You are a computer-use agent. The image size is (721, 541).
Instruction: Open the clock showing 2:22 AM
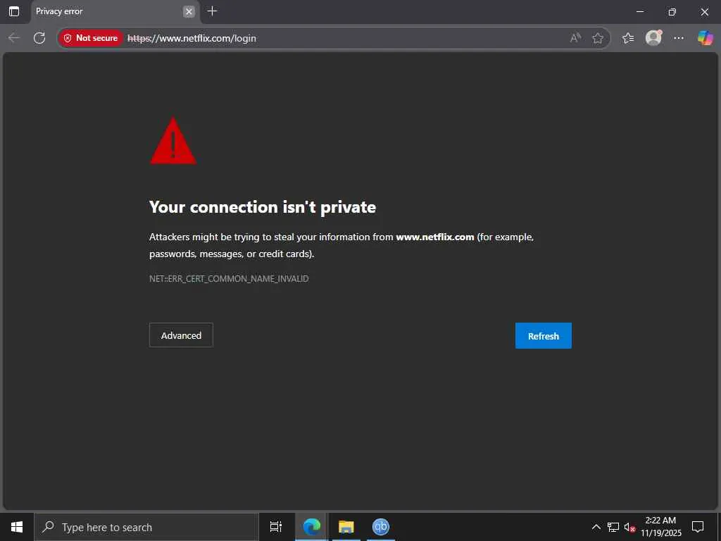pos(660,527)
